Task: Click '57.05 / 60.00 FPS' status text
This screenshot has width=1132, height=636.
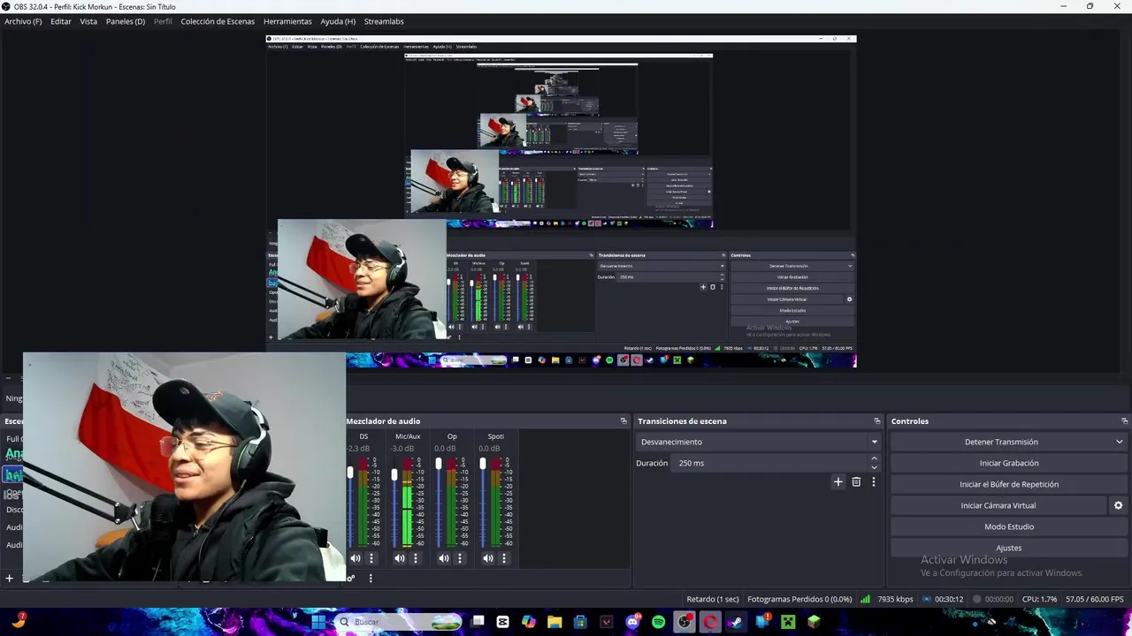Action: 1095,599
